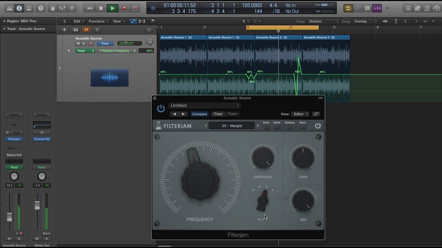Mute the Acoustic Source track header
Screen dimensions: 442x248
click(78, 44)
